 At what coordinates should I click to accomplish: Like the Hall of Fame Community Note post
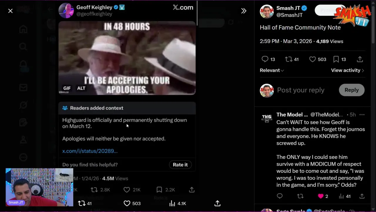tap(313, 59)
